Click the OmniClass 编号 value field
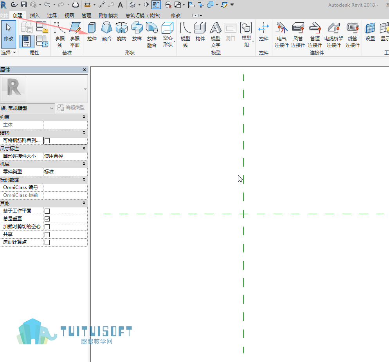 pos(65,187)
